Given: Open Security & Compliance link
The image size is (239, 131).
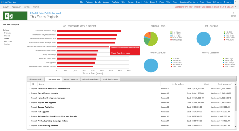Looking at the screenshot, I should [x=188, y=2].
